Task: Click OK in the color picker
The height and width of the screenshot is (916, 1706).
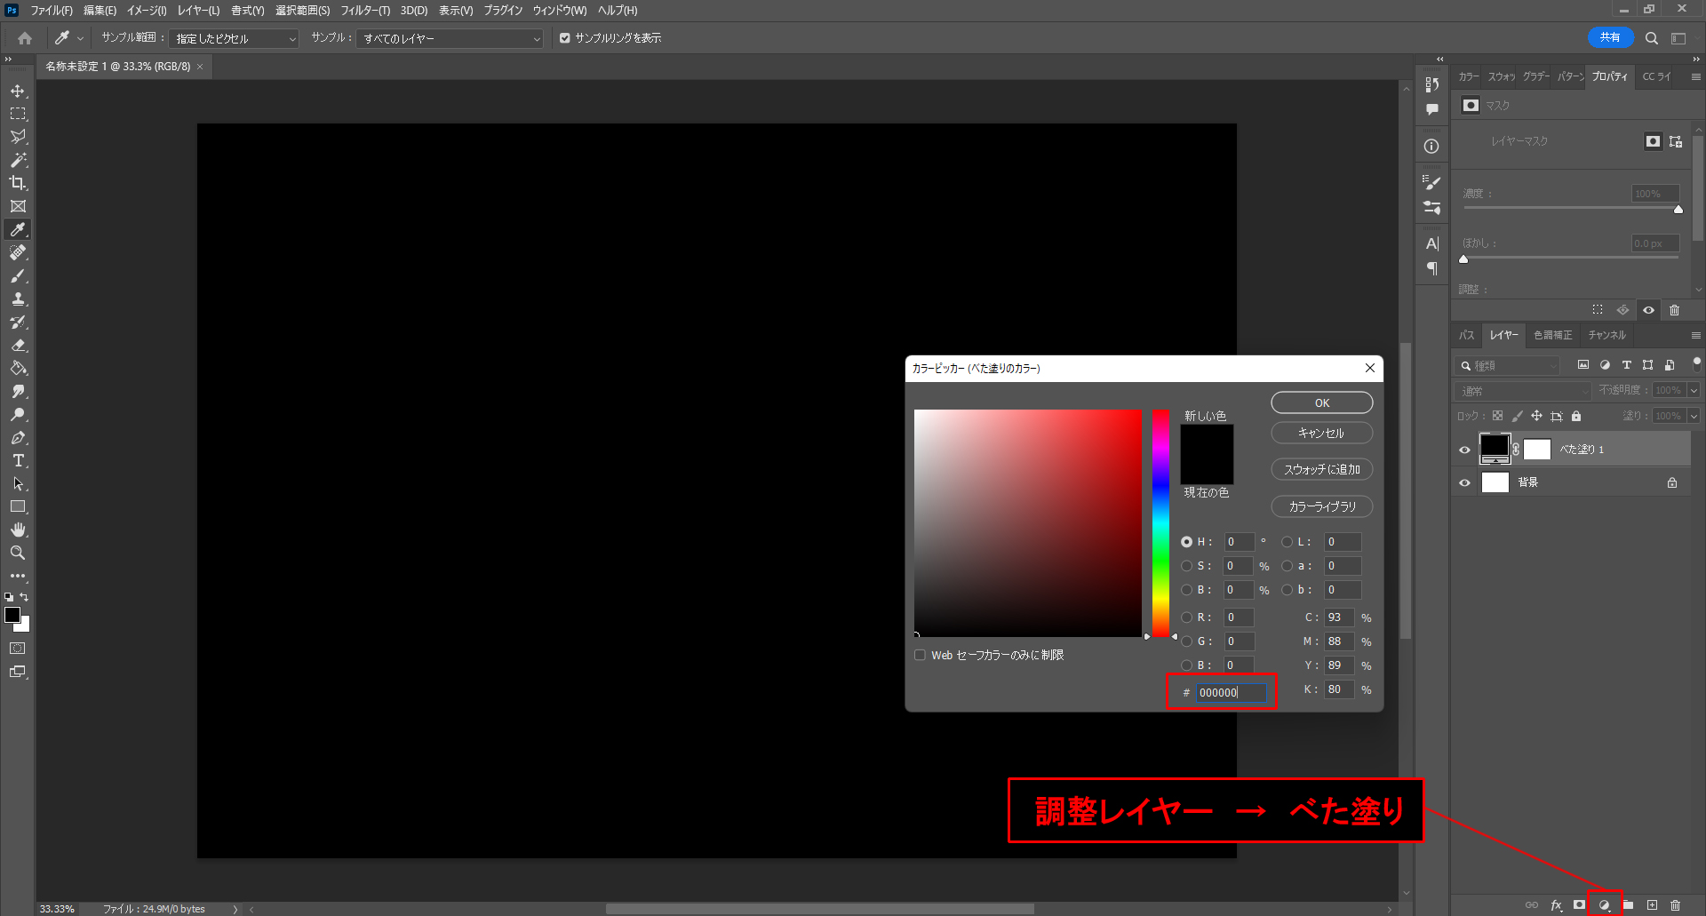Action: (x=1321, y=403)
